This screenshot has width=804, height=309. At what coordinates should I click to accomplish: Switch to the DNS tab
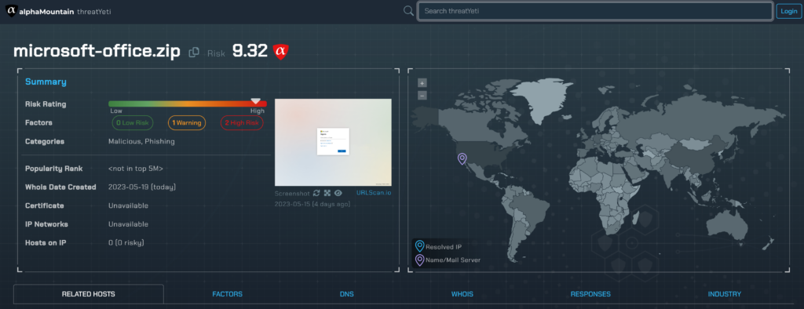[346, 294]
